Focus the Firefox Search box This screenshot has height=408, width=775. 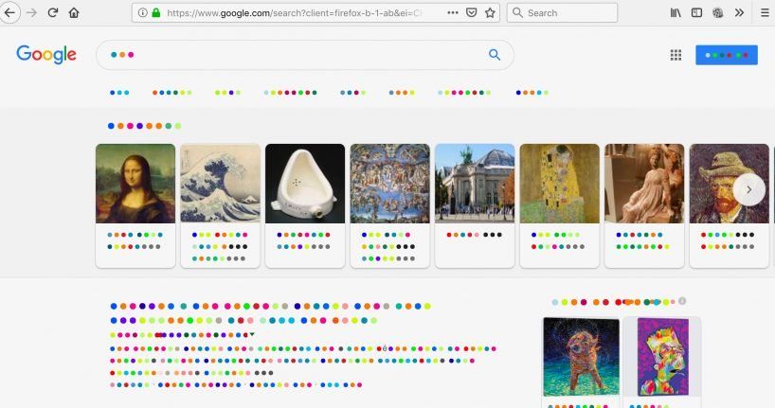click(x=562, y=13)
